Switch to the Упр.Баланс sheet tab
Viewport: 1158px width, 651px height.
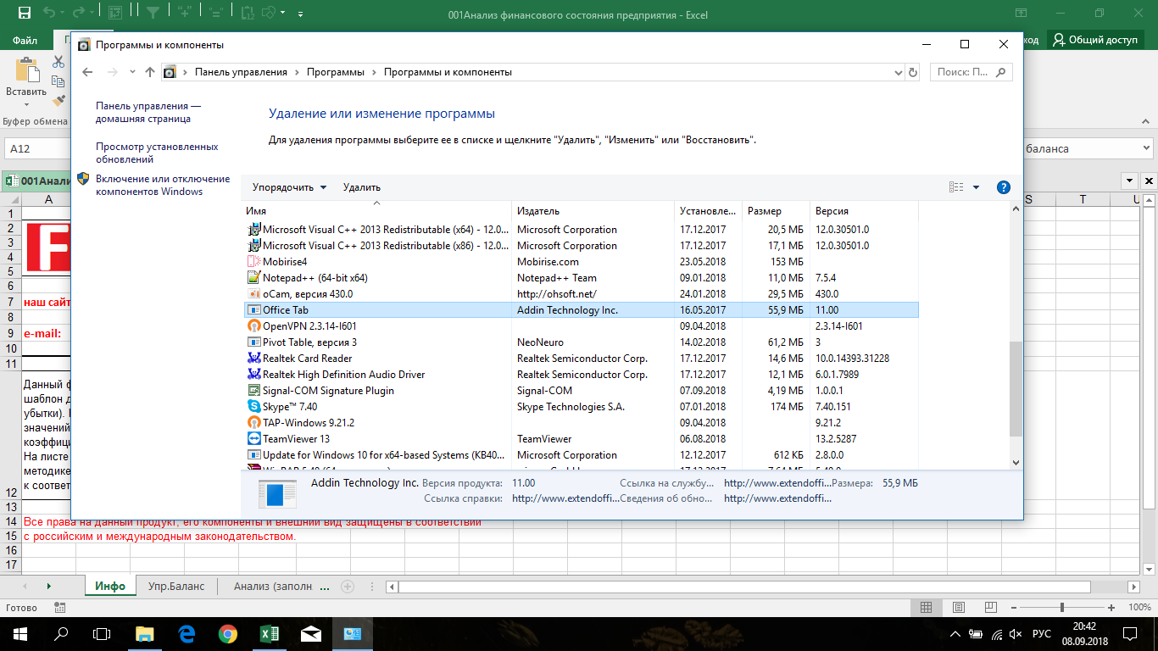tap(176, 587)
